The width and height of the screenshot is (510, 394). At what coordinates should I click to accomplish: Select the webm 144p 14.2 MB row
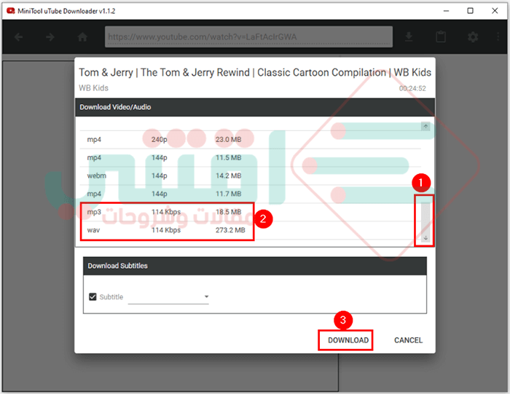click(251, 176)
